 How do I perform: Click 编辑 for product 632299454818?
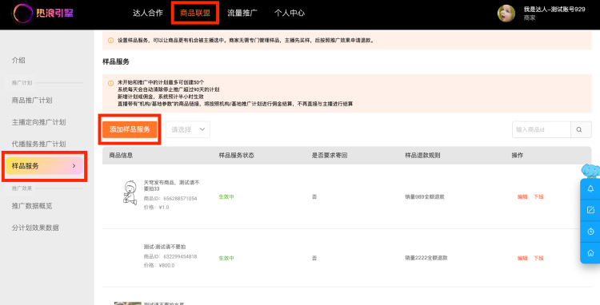coord(522,259)
